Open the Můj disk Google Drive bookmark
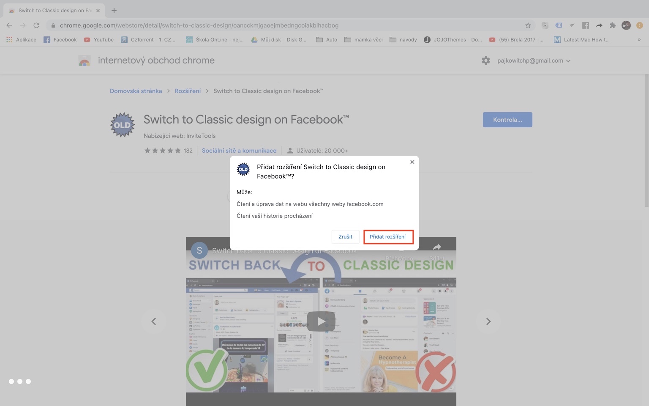The width and height of the screenshot is (649, 406). 279,40
